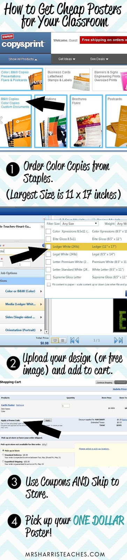Open the Color | B&W Copies link

coord(15,72)
